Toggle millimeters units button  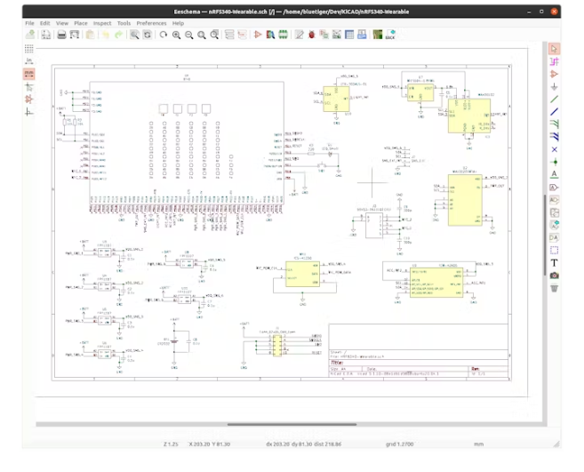point(30,76)
